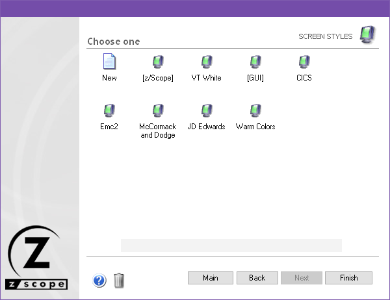The width and height of the screenshot is (390, 300).
Task: Choose the JD Edwards style icon
Action: [x=207, y=110]
